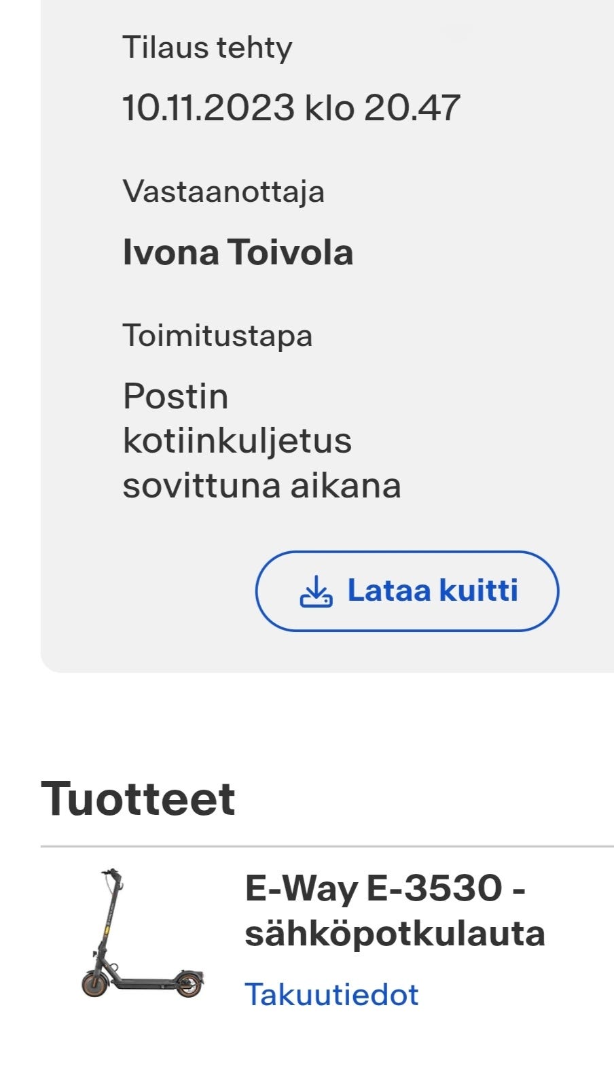Click the Tilaus tehty label
The height and width of the screenshot is (1067, 614).
[207, 47]
